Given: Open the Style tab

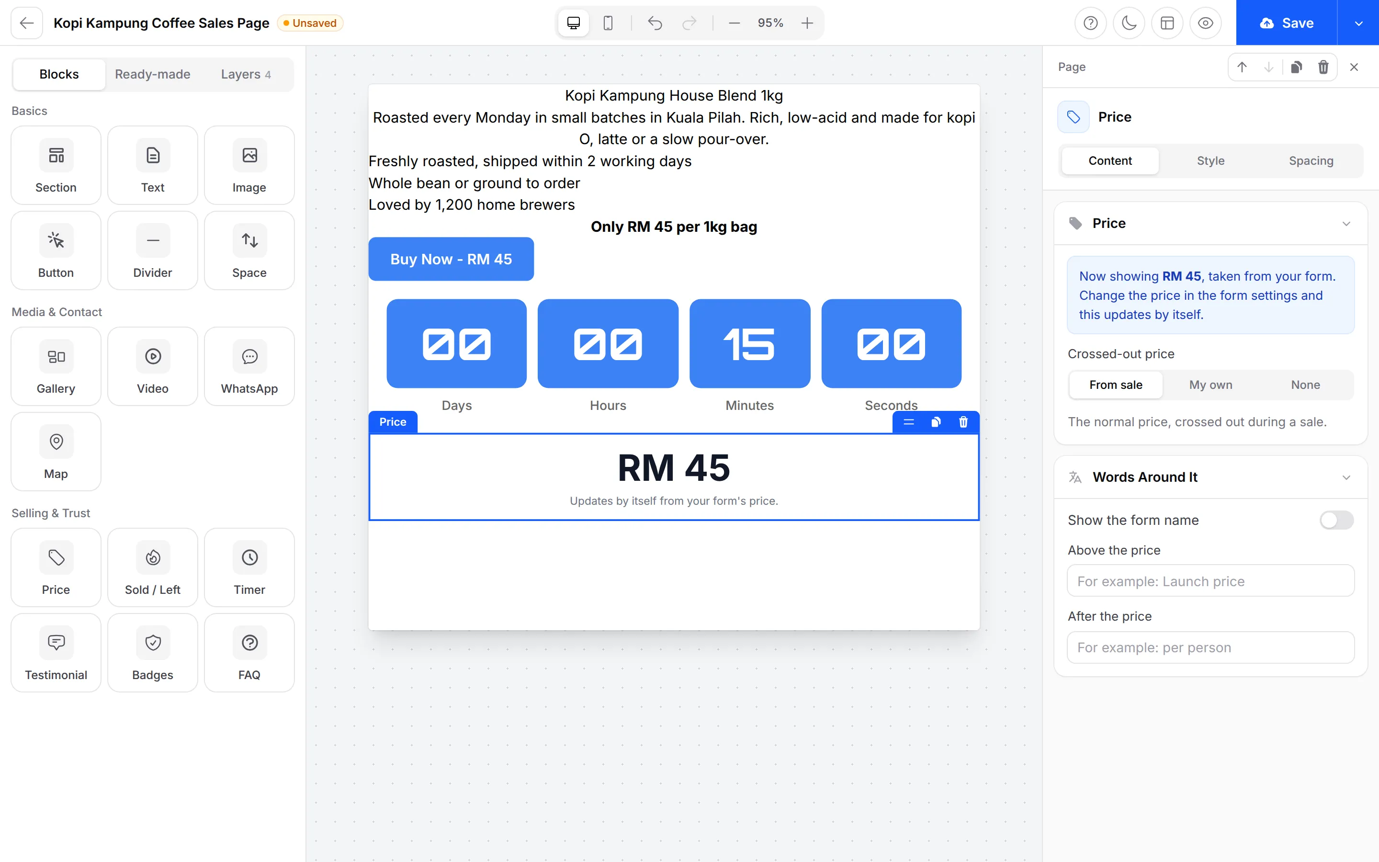Looking at the screenshot, I should coord(1210,161).
